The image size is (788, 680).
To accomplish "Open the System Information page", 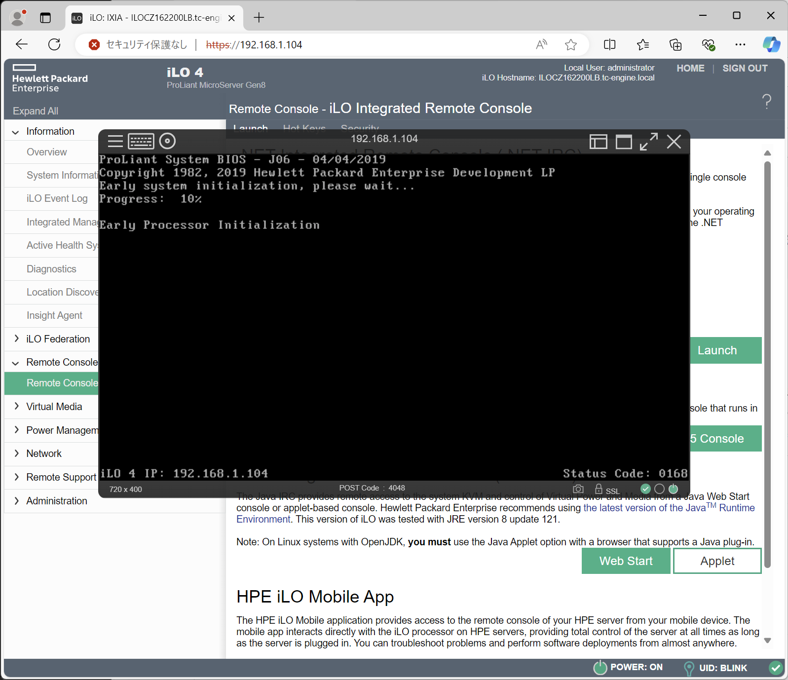I will click(62, 175).
